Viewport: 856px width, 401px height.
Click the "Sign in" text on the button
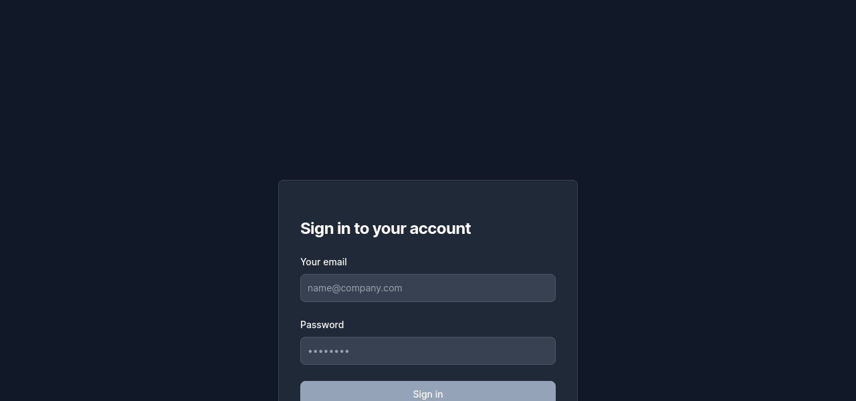[x=428, y=394]
